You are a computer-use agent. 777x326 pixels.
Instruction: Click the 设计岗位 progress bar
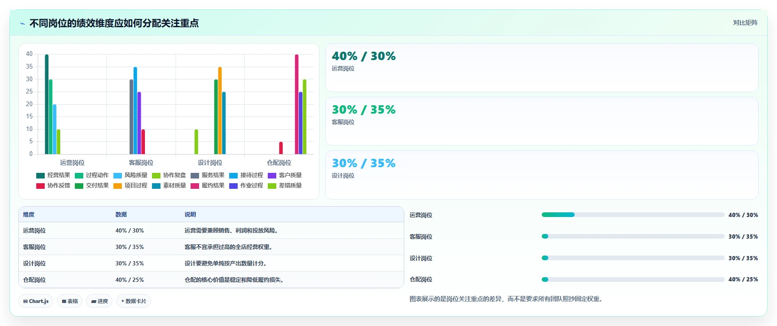click(x=633, y=258)
